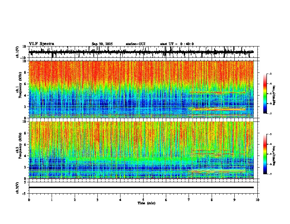Click the "ch.1(V)" waveform axis label
Image resolution: width=290 pixels, height=224 pixels.
coord(18,52)
